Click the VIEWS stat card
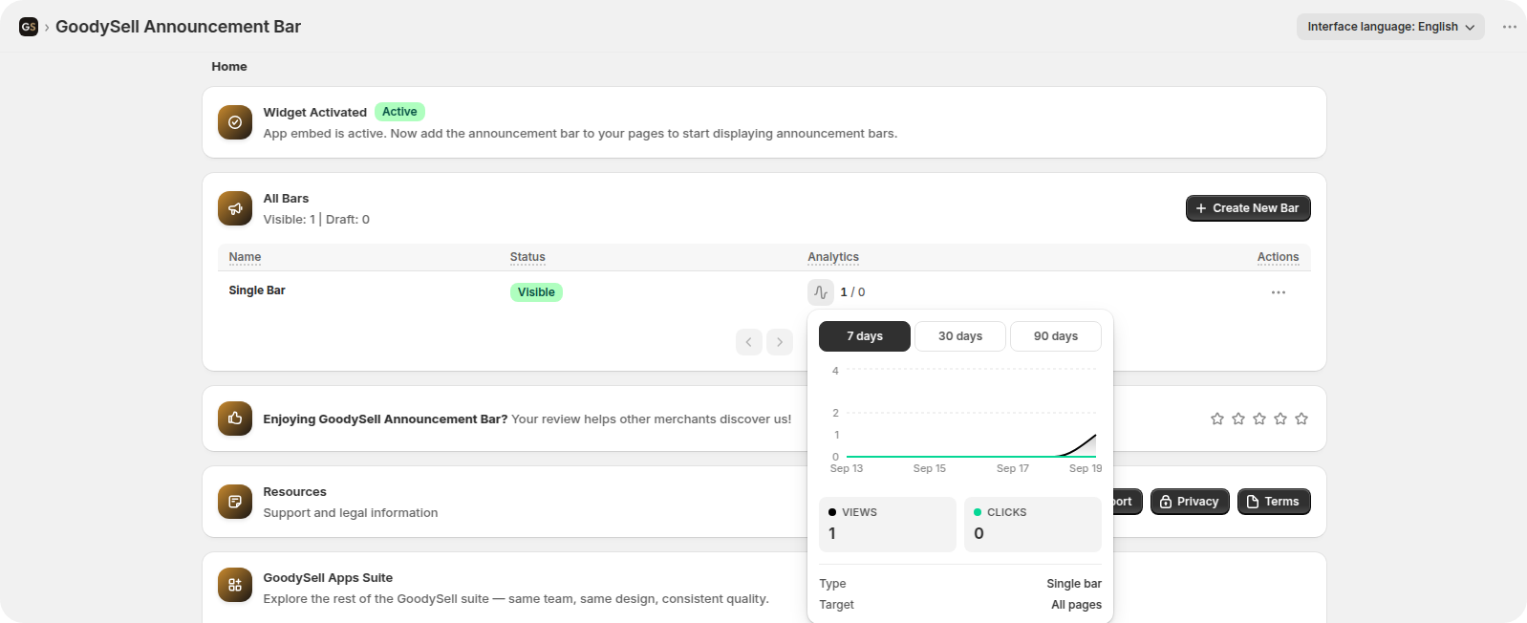 [x=888, y=525]
